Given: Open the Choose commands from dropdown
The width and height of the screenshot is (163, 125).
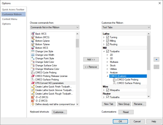Looking at the screenshot, I should 54,27.
